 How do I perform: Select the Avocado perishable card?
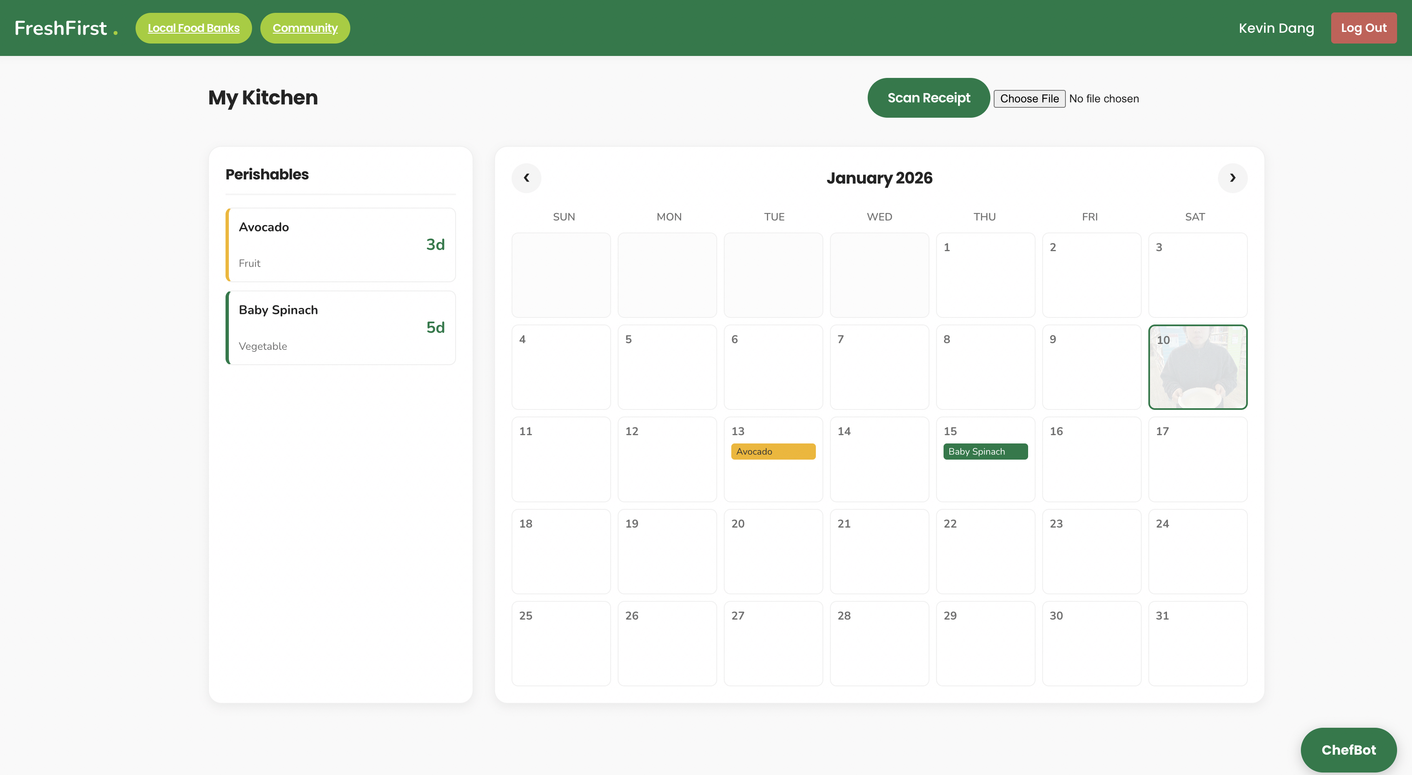pos(340,245)
